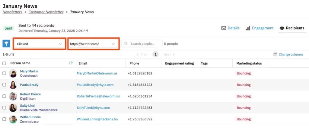Click Paula Brady's avatar photo
Screen dimensions: 309x131
coord(13,85)
